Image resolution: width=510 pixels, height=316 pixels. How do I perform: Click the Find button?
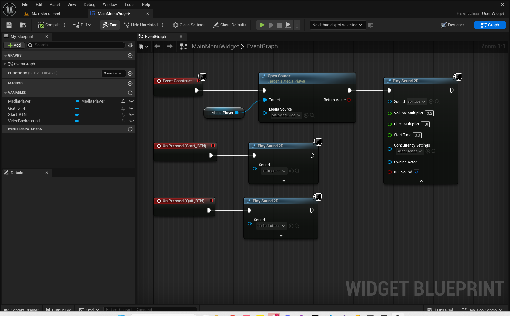110,25
